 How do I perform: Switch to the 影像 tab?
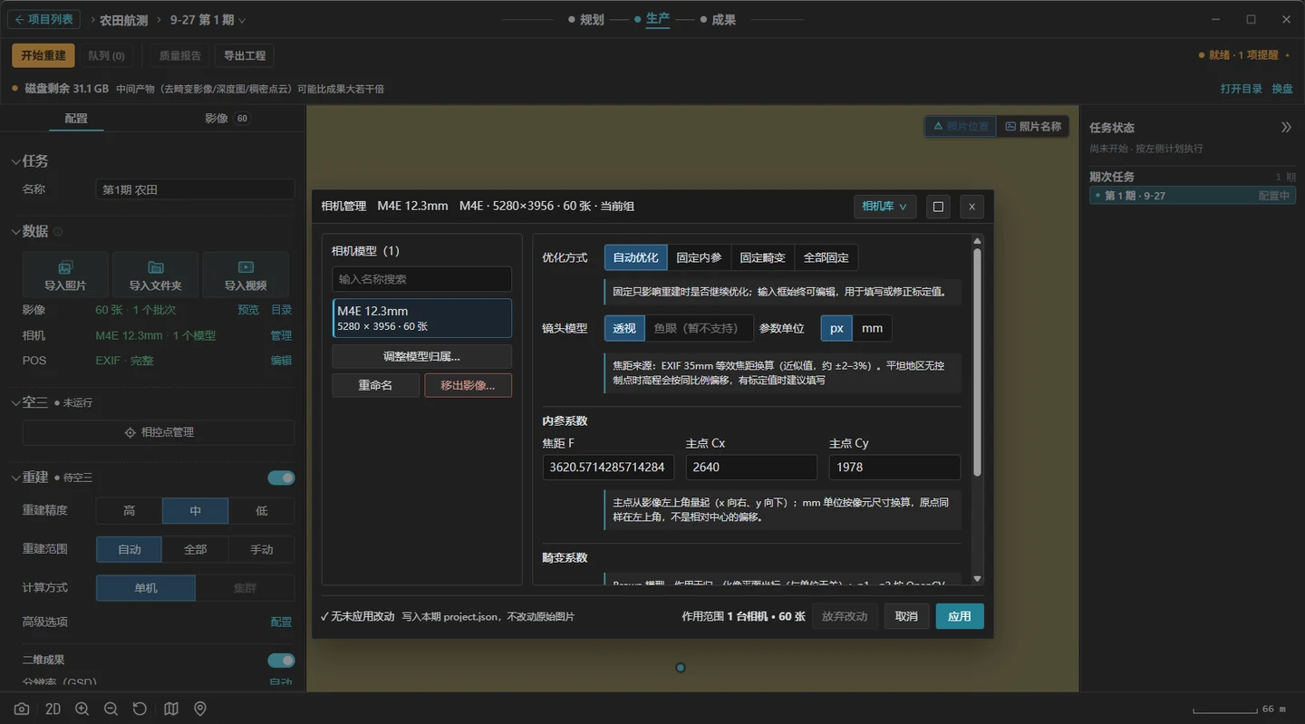coord(227,118)
